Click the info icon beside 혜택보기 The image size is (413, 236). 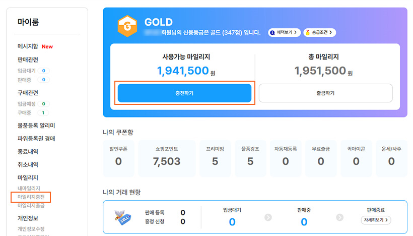tap(272, 32)
